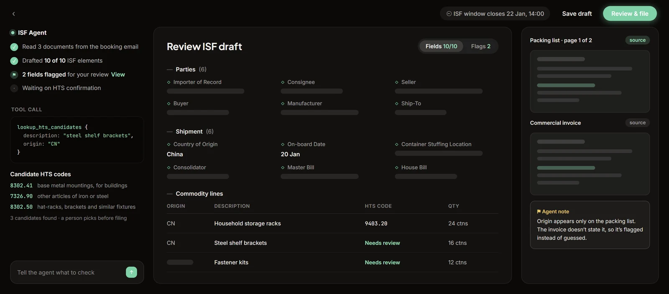
Task: Click the checkmark icon beside Drafted 10 of 10
Action: coord(14,61)
